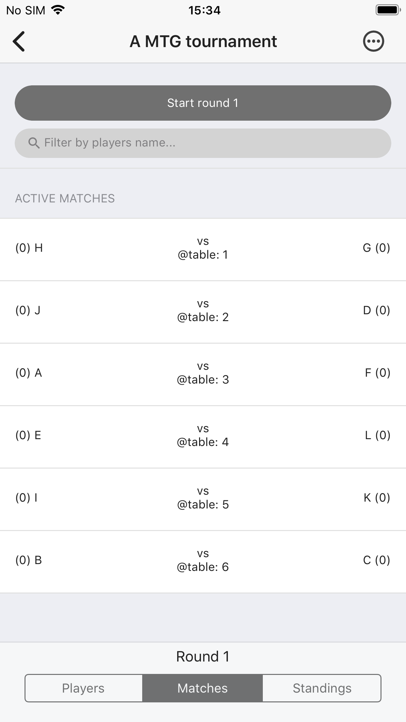This screenshot has width=406, height=722.
Task: Open the more options ellipsis menu
Action: pos(373,42)
